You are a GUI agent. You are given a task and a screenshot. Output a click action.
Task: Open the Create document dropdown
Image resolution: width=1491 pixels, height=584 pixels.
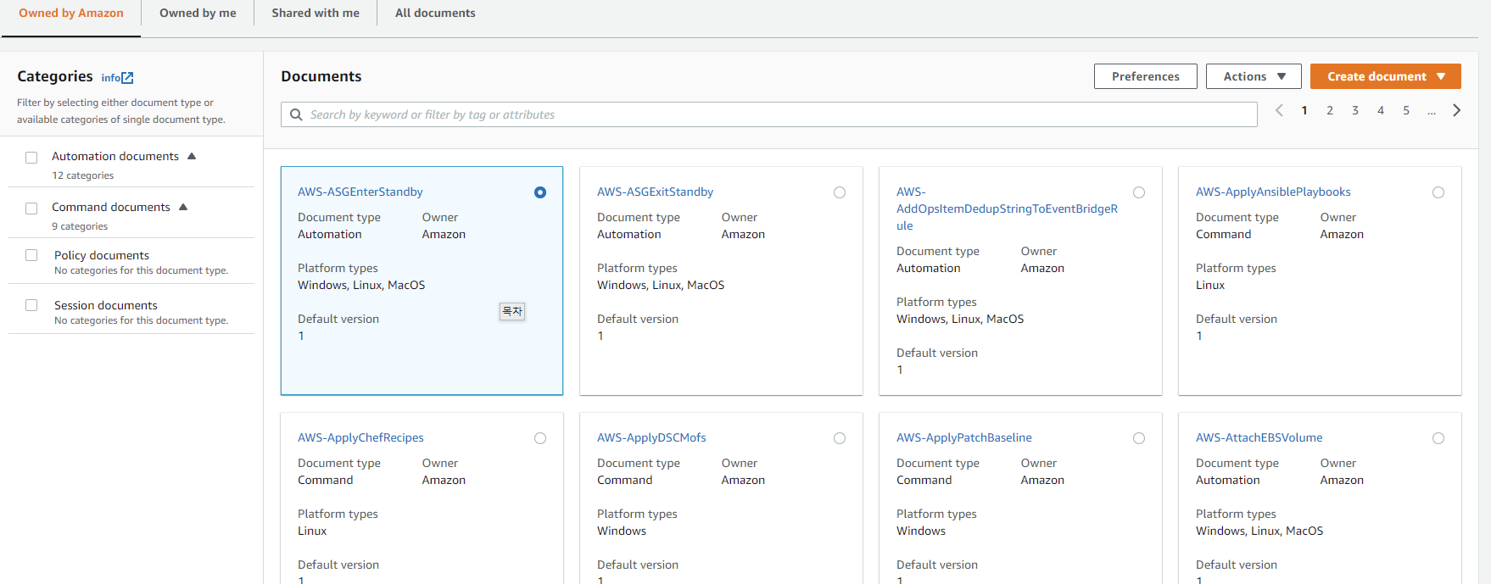click(1386, 76)
